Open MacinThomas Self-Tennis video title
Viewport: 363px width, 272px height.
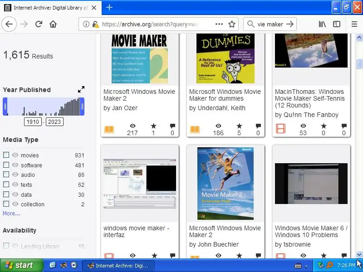point(310,98)
